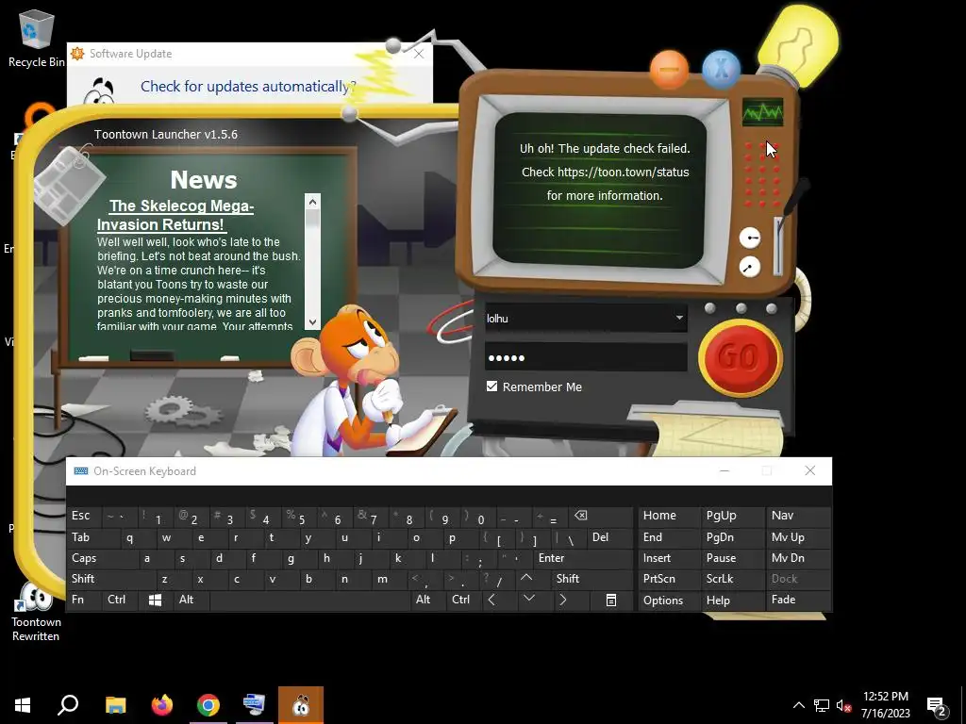This screenshot has height=724, width=966.
Task: Click the network icon in system tray
Action: 822,705
